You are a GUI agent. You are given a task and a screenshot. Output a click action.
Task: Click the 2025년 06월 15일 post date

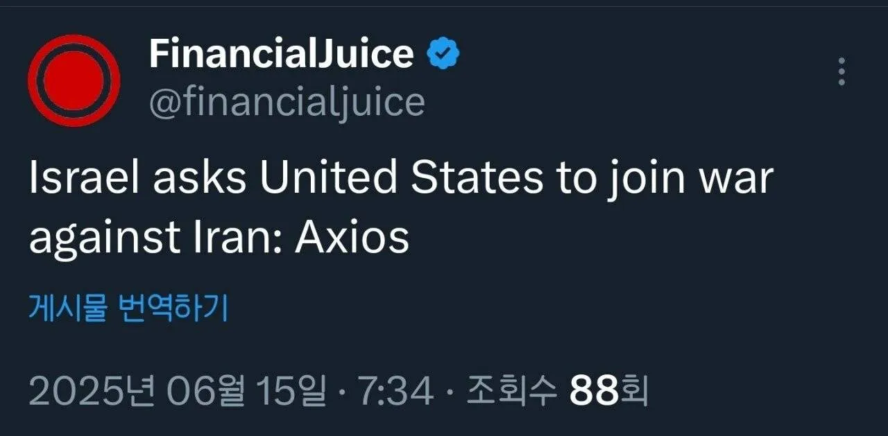click(177, 392)
